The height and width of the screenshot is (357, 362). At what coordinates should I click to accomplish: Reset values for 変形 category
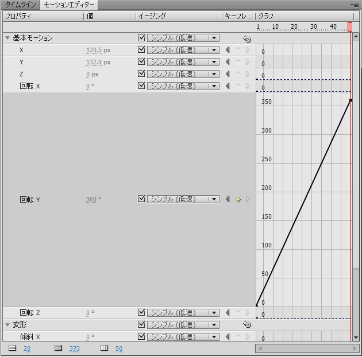247,324
